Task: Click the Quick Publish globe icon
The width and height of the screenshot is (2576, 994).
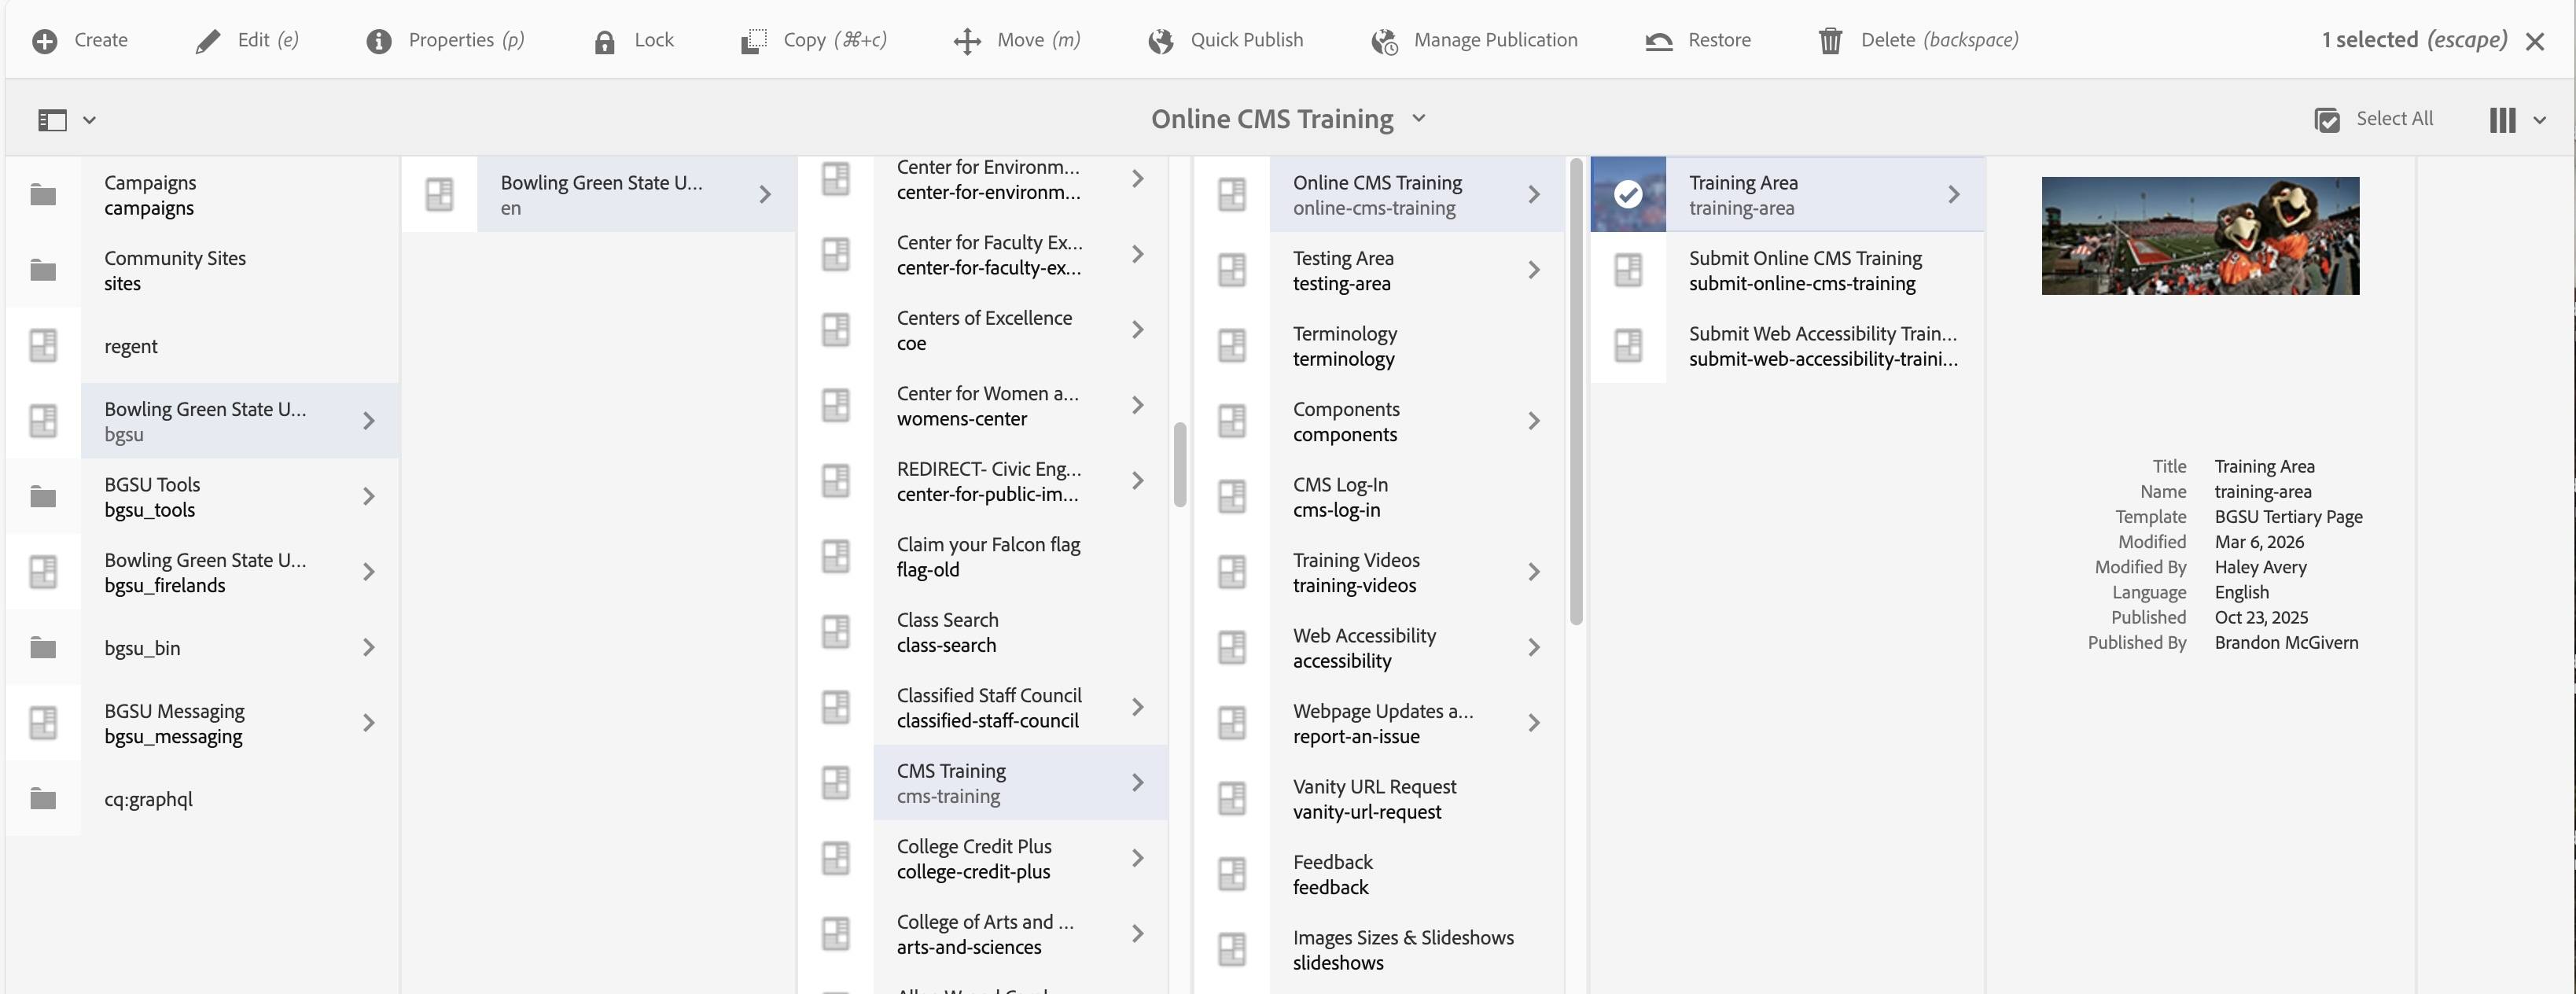Action: [x=1160, y=41]
